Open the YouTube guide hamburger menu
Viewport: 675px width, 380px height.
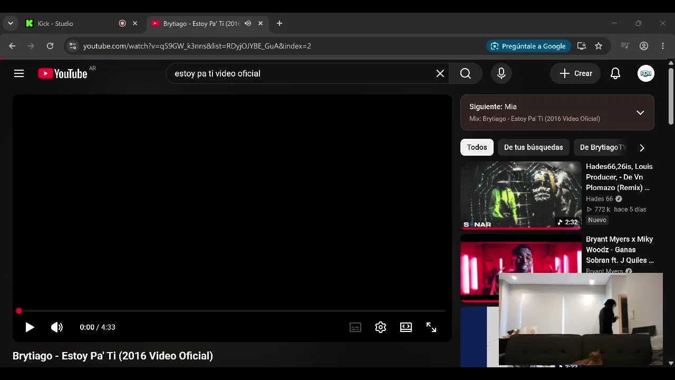[19, 73]
